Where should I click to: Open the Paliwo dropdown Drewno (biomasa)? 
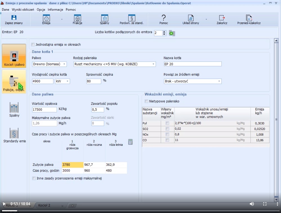coord(49,64)
